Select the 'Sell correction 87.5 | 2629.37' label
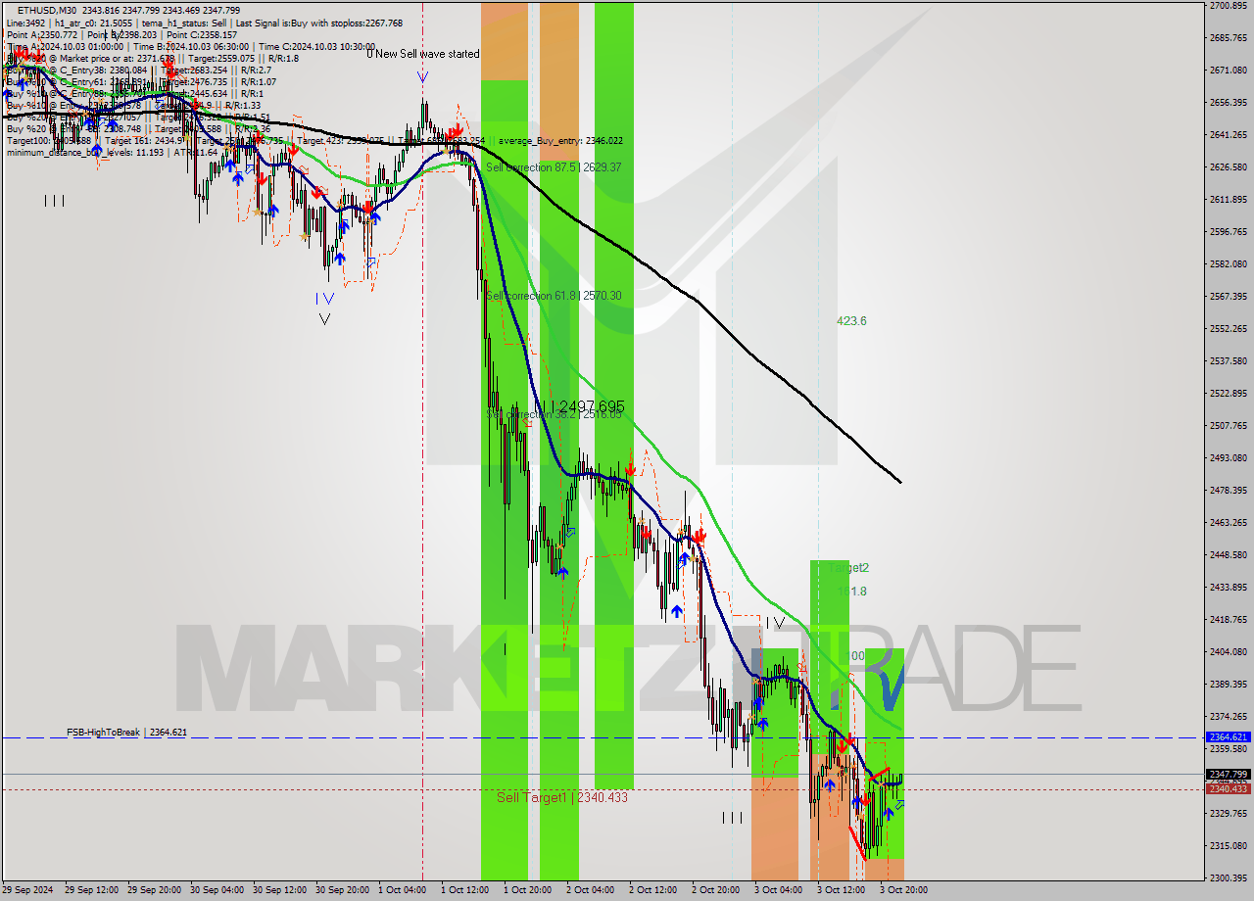The height and width of the screenshot is (901, 1254). (x=554, y=167)
